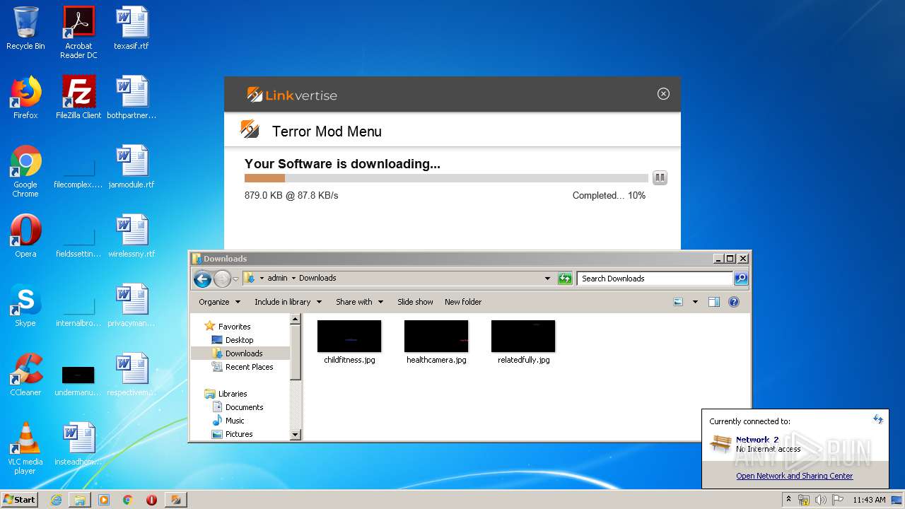Open Include in library dropdown

tap(288, 302)
